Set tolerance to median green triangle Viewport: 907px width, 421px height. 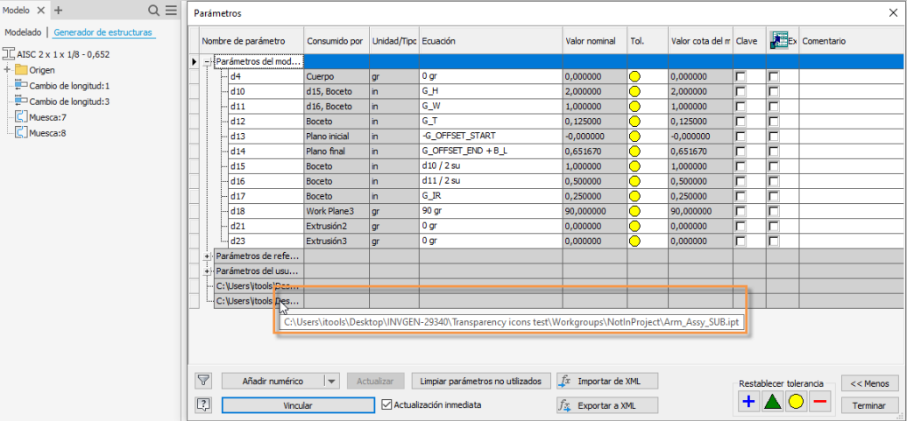click(x=772, y=402)
